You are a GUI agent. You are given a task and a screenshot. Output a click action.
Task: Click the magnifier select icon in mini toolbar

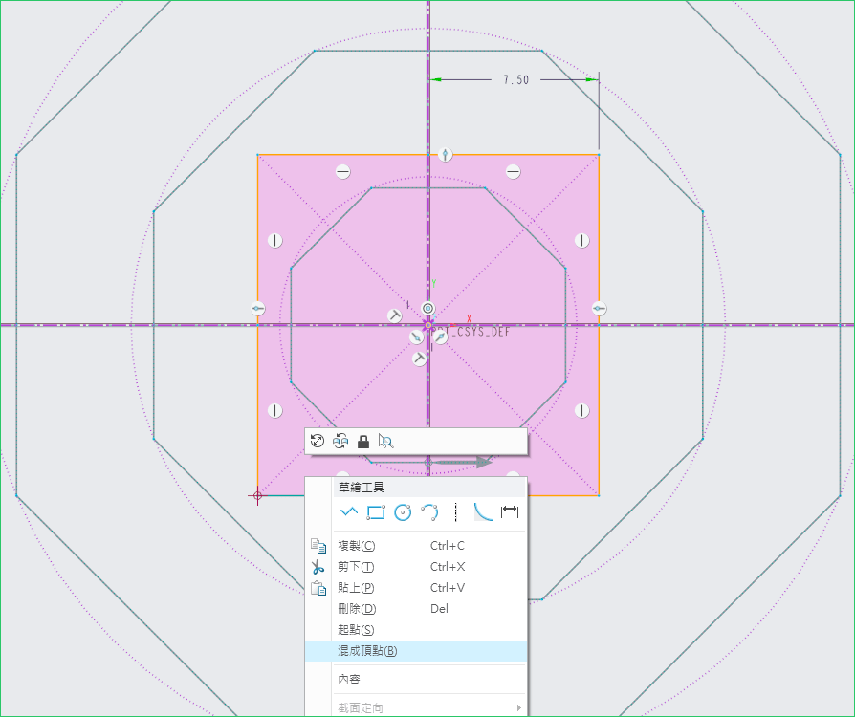point(385,441)
